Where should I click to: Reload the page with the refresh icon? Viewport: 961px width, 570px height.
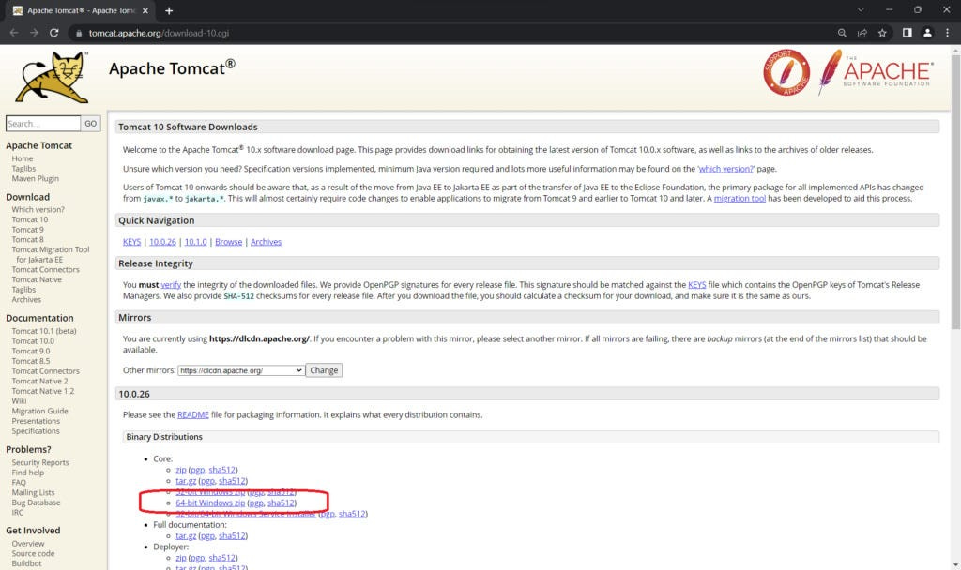pos(53,33)
